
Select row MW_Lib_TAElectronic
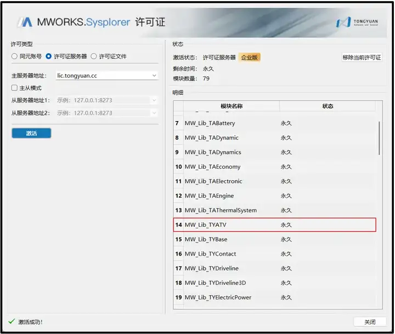click(x=275, y=181)
